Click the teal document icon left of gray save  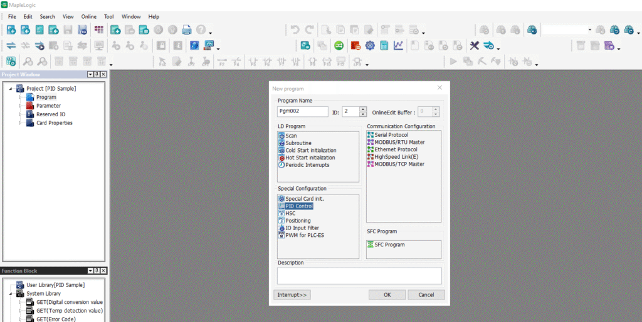[x=39, y=29]
